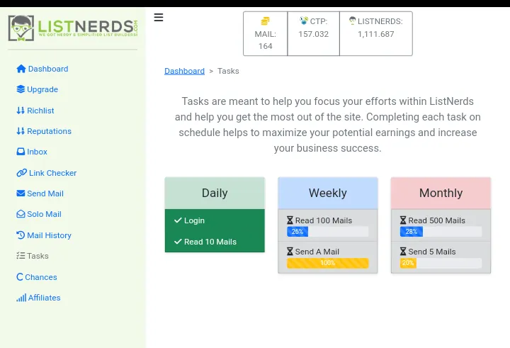Image resolution: width=510 pixels, height=348 pixels.
Task: Click the Login checkmark icon
Action: (178, 220)
